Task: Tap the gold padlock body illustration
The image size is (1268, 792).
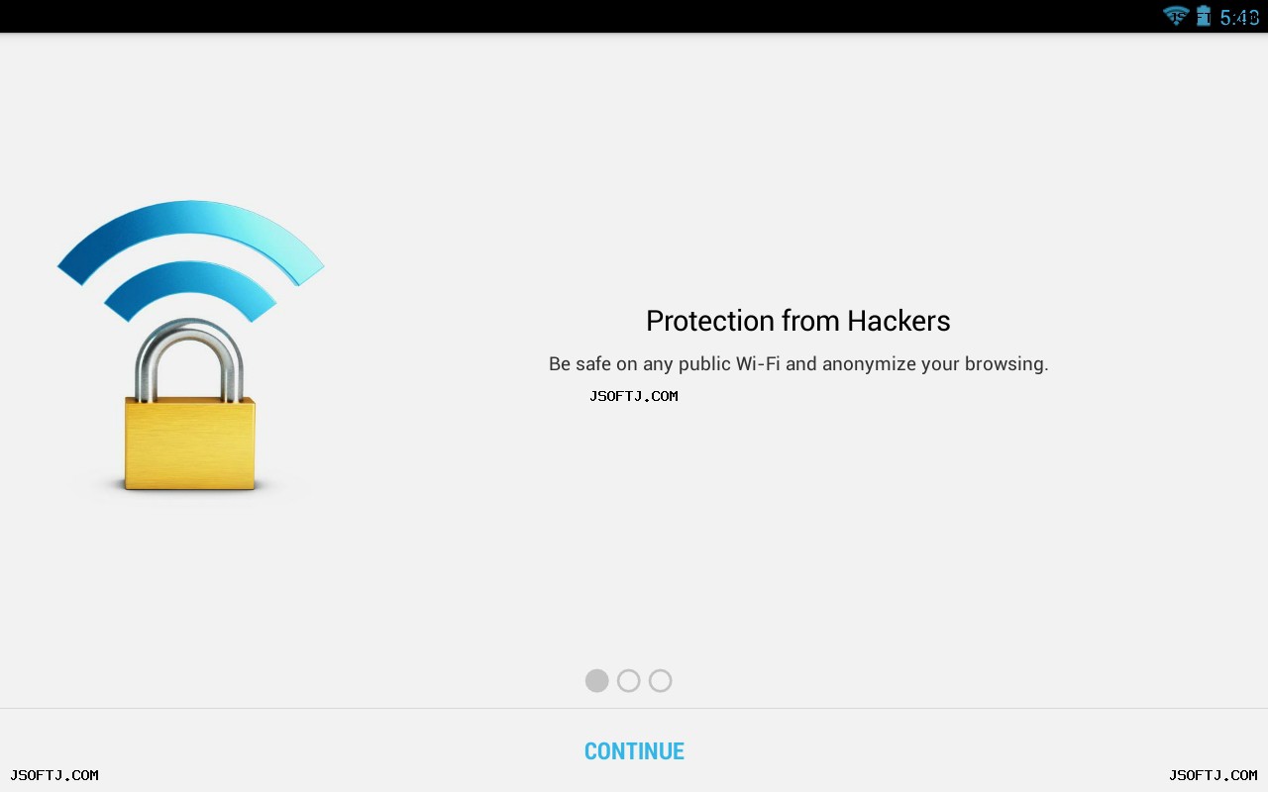Action: (190, 443)
